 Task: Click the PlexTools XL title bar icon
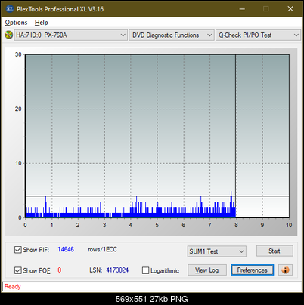(x=10, y=9)
